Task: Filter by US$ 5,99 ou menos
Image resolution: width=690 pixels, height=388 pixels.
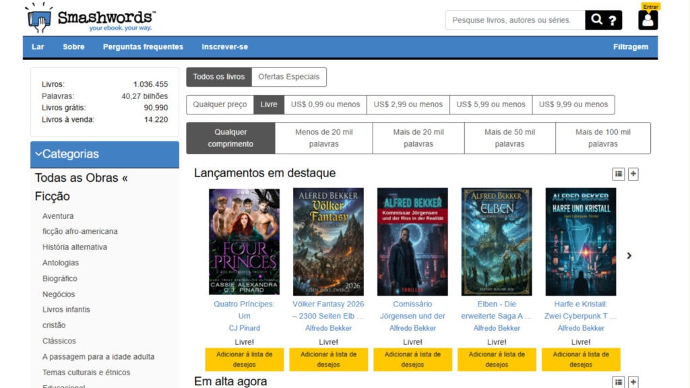Action: tap(491, 104)
